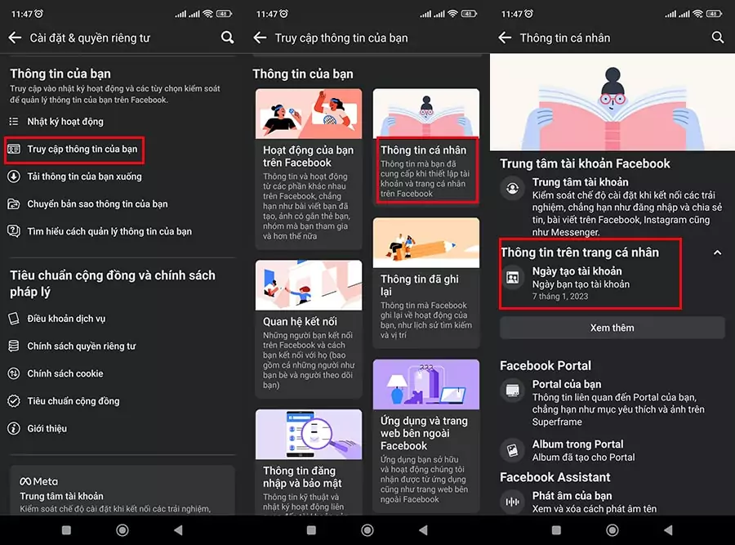Click the Chính sách quyền riêng tư icon
Viewport: 735px width, 545px height.
[14, 346]
